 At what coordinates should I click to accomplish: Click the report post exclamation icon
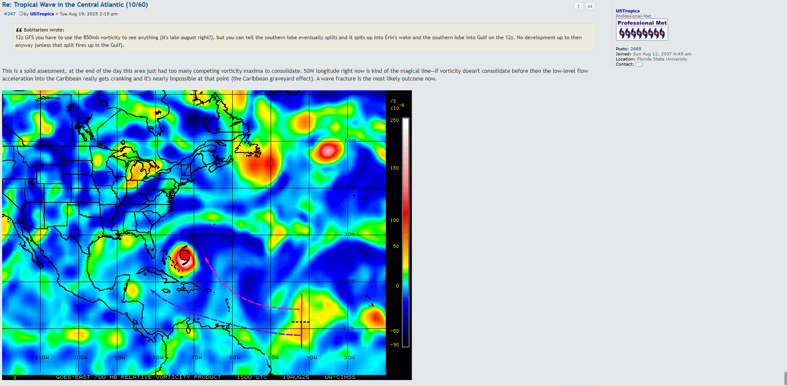(578, 6)
